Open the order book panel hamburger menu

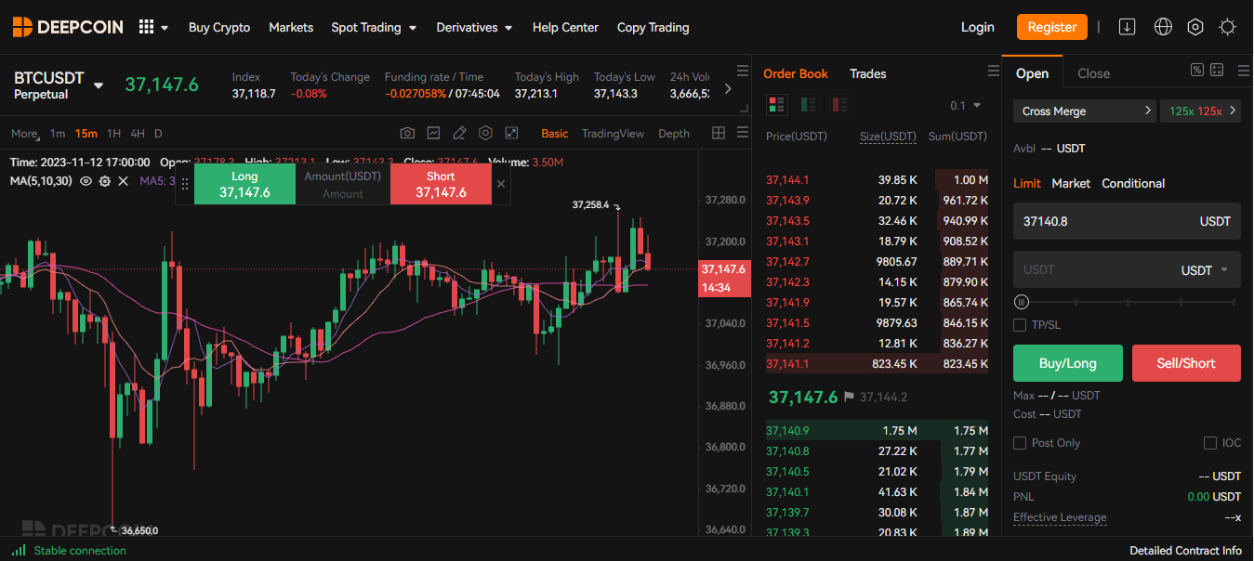[994, 71]
